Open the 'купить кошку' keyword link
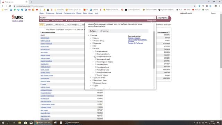 (x=45, y=49)
